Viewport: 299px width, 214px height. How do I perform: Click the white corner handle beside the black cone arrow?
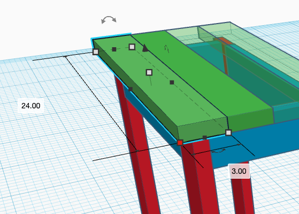tap(132, 47)
